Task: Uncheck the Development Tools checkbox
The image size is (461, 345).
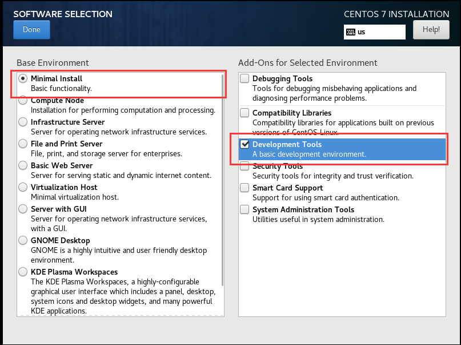Action: point(244,144)
